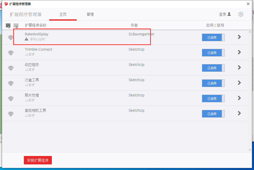Click the gem icon beside RakeAndSplay
Screen dimensions: 254x170
pyautogui.click(x=11, y=38)
